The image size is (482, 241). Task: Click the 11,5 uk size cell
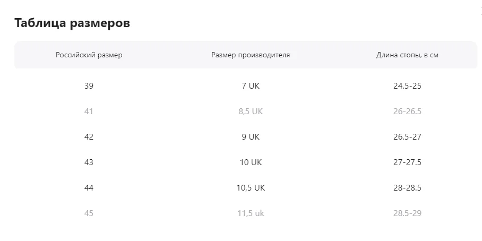coord(251,213)
